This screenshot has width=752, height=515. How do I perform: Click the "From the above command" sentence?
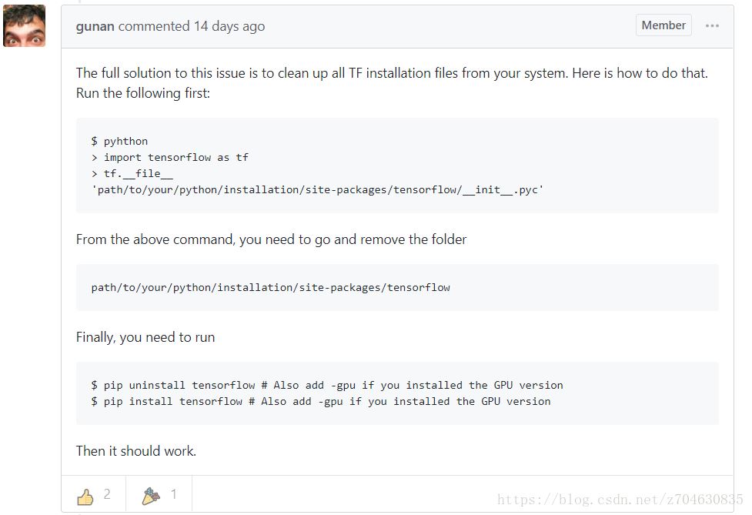coord(271,239)
